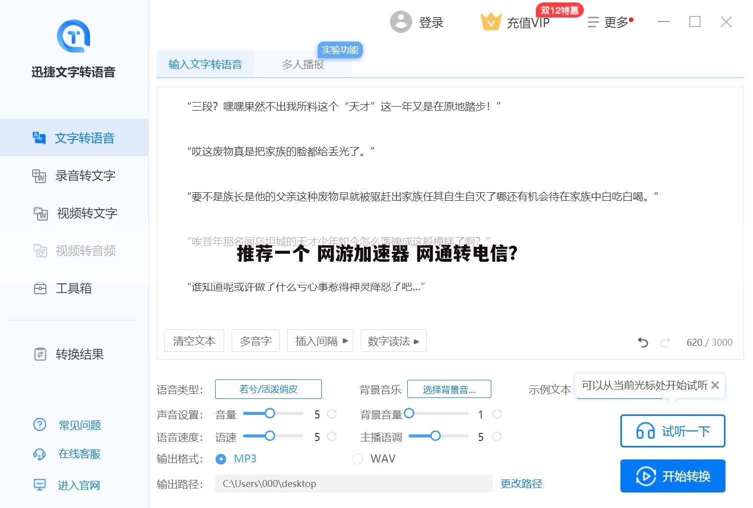
Task: Open the 在线客服 link
Action: [80, 454]
